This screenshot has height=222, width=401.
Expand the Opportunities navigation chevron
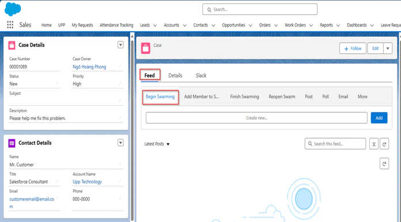[x=251, y=25]
